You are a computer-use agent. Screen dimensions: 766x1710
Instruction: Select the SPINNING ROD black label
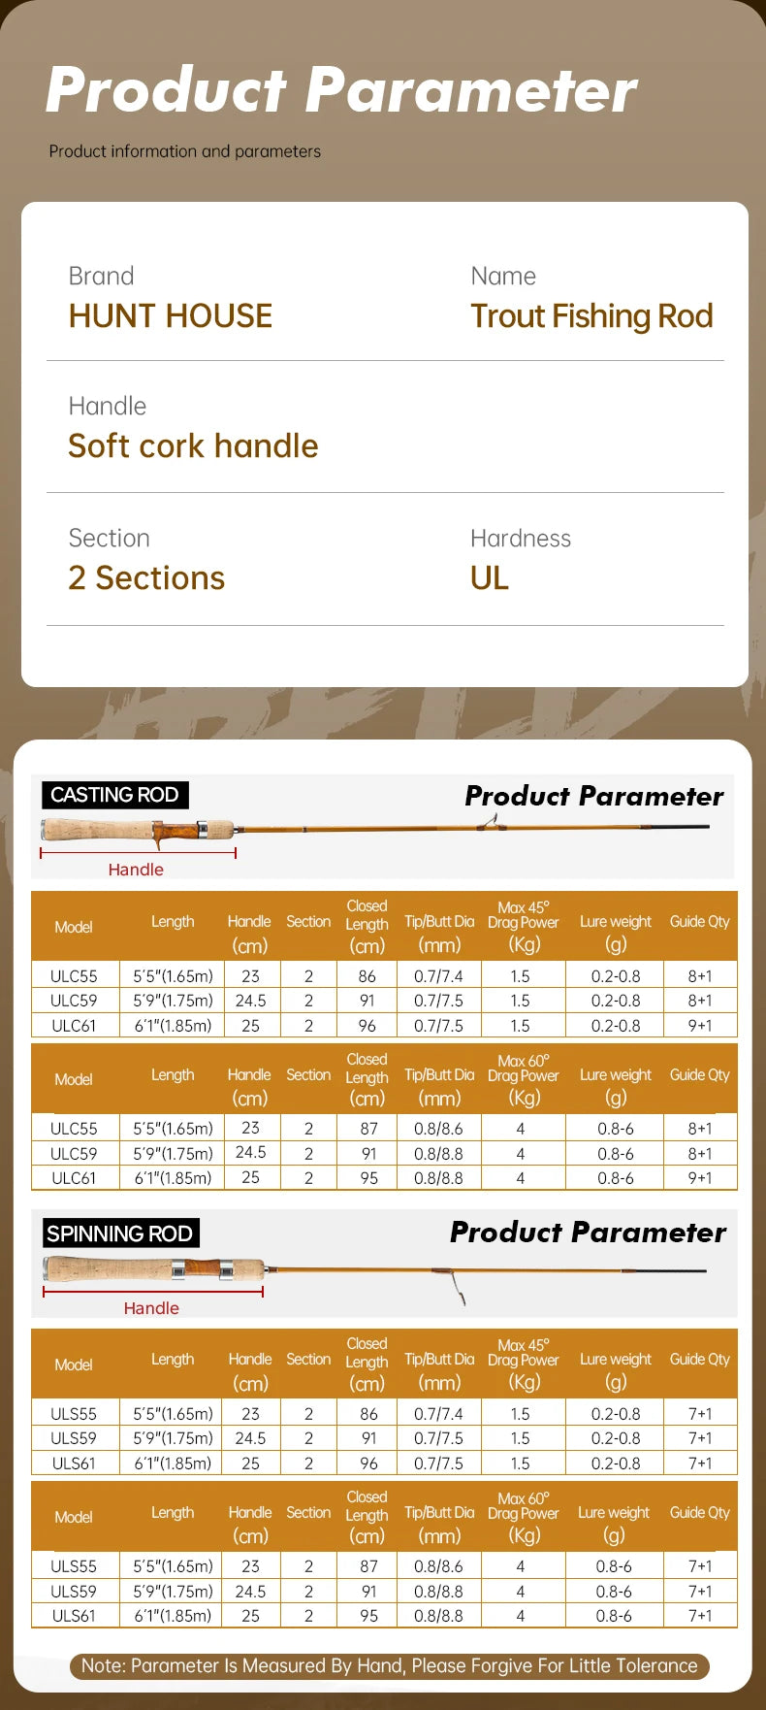(x=120, y=1233)
